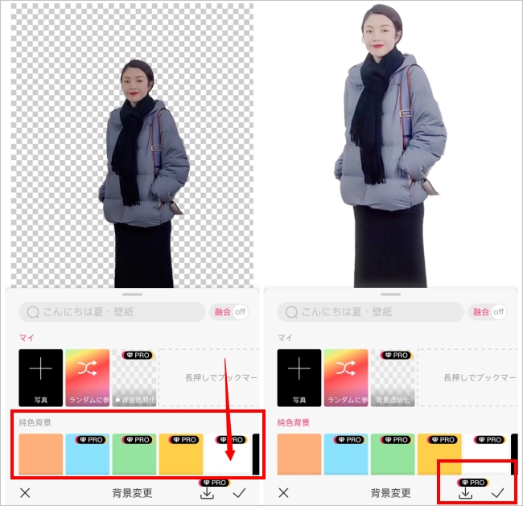
Task: Tap the X cancel icon in right panel
Action: click(283, 492)
